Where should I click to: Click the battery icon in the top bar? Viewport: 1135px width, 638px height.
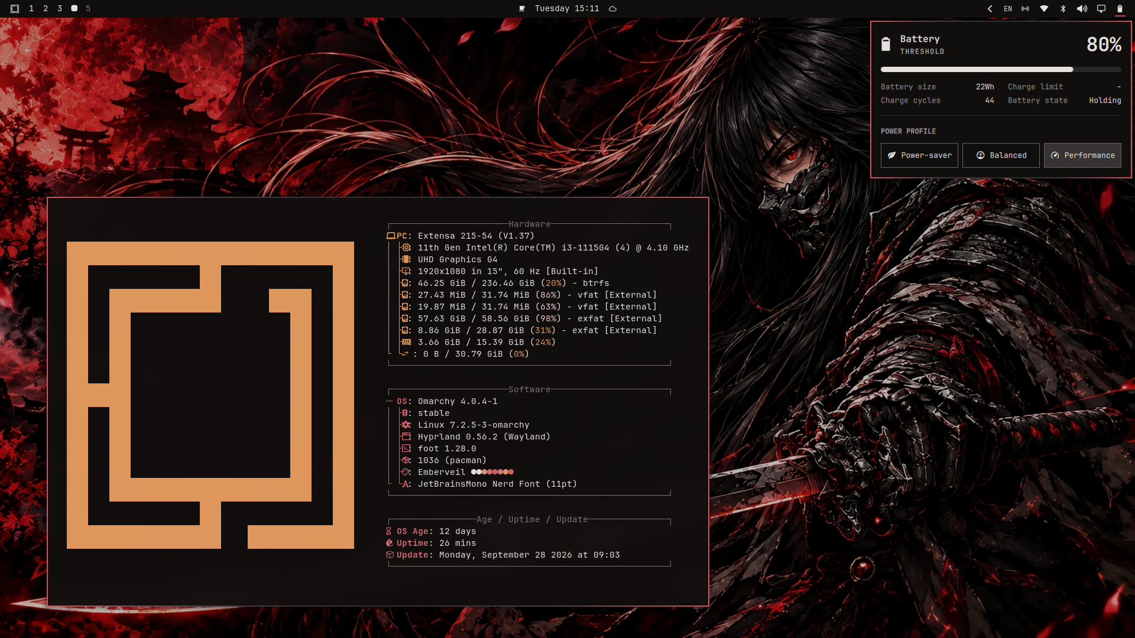[x=1120, y=9]
